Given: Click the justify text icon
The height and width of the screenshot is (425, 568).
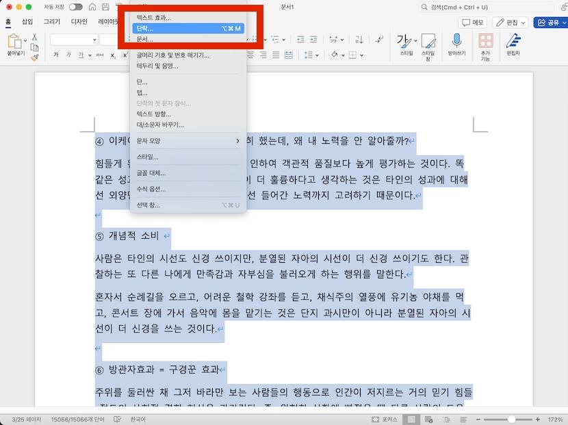Looking at the screenshot, I should coord(276,55).
